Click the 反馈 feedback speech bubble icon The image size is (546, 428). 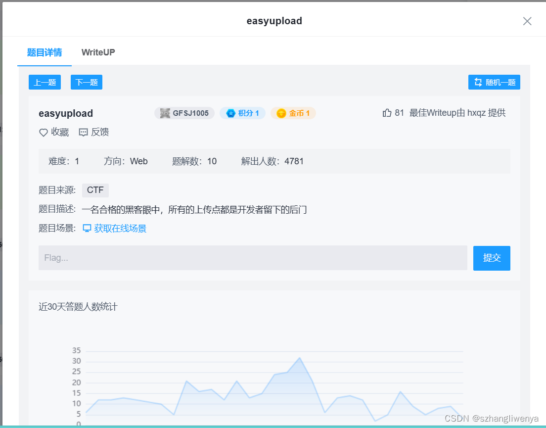(x=83, y=132)
